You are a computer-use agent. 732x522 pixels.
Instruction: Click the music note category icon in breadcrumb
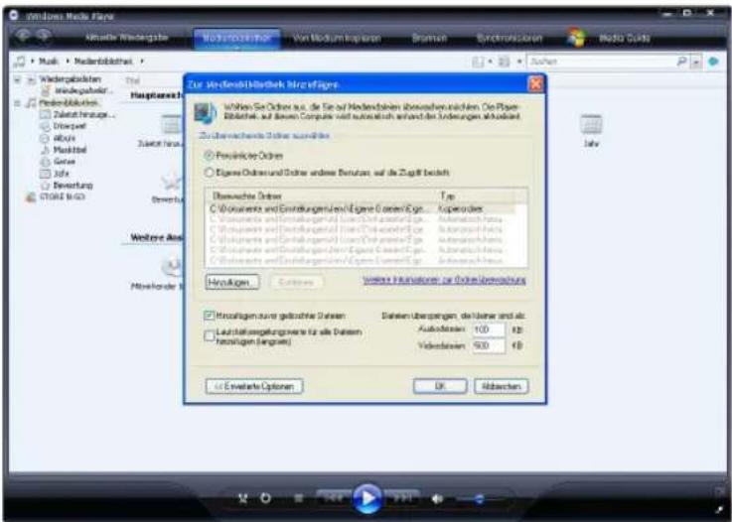20,62
